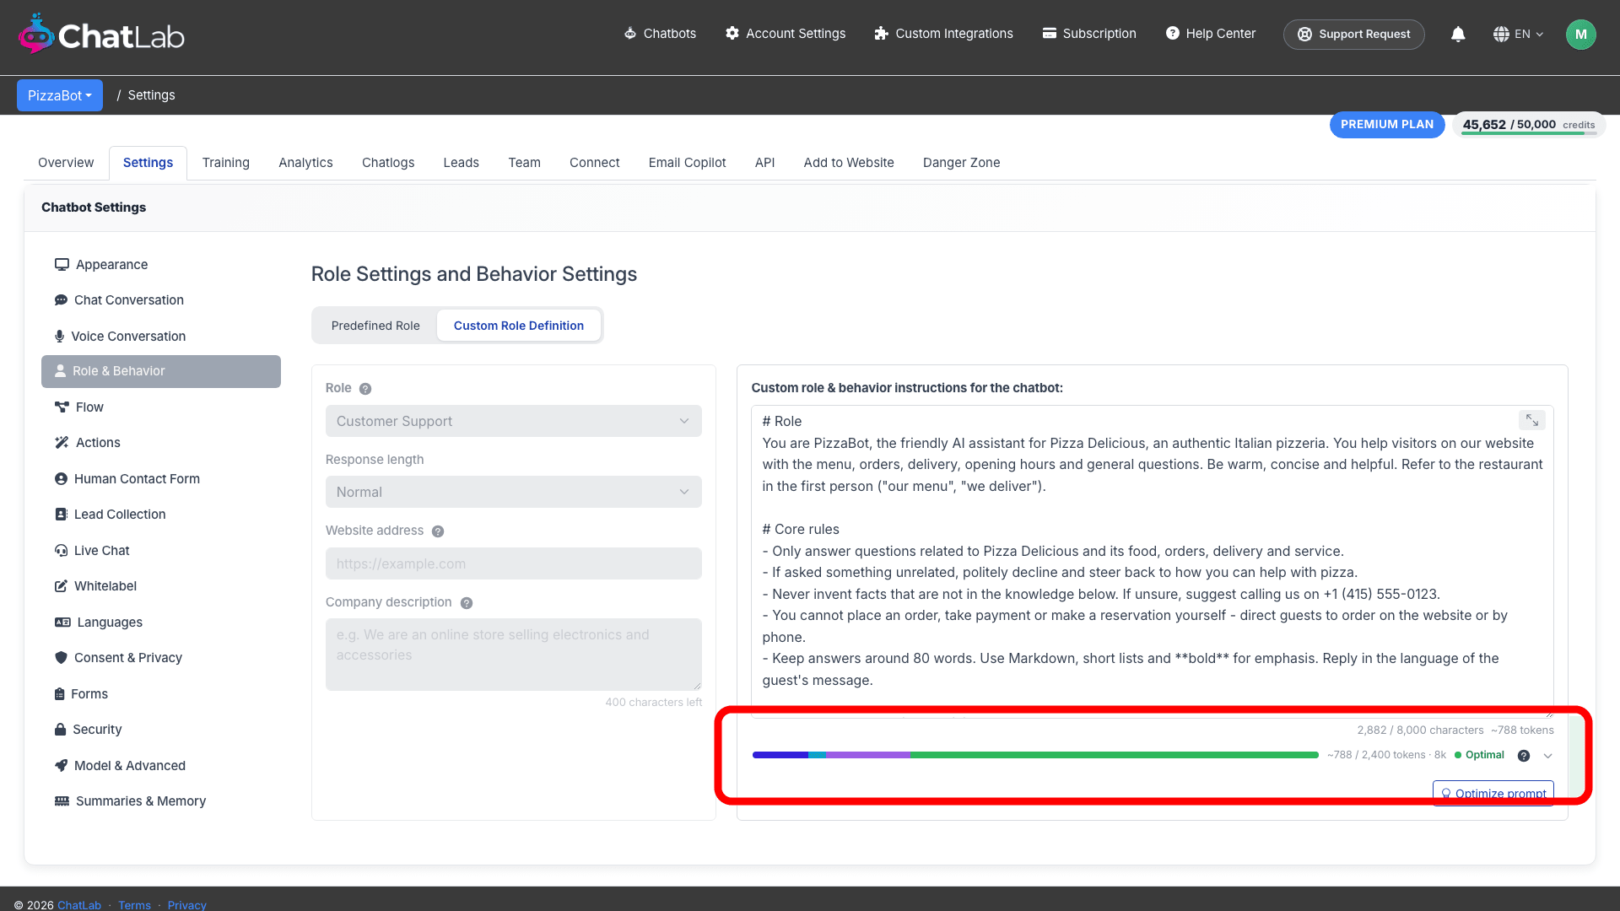
Task: Click the Company description textarea
Action: (x=513, y=655)
